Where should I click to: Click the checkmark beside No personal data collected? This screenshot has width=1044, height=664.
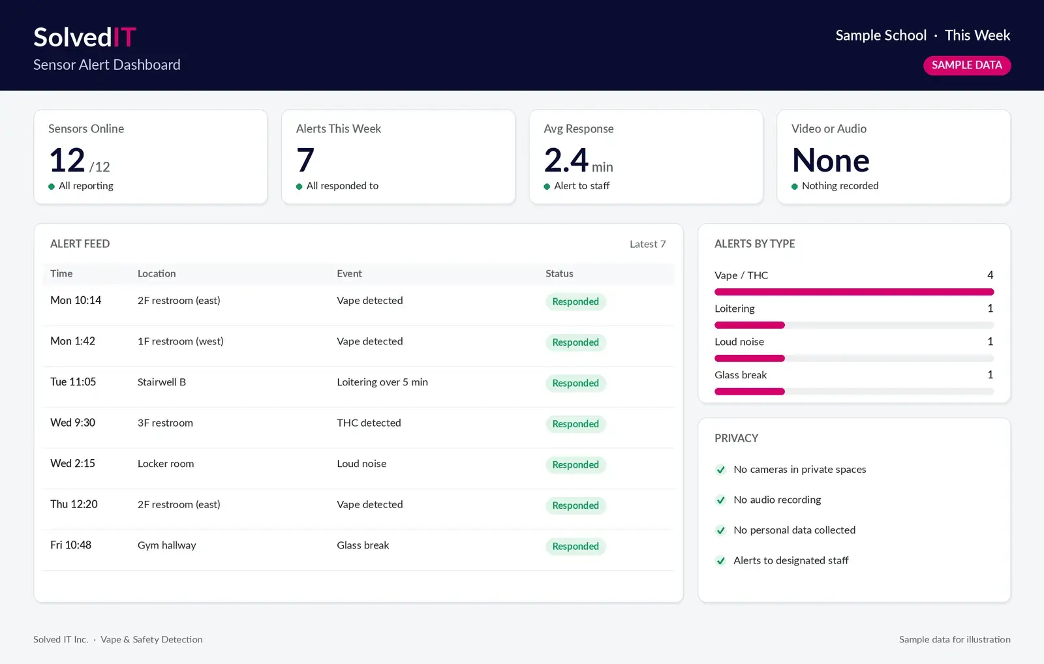pos(720,530)
